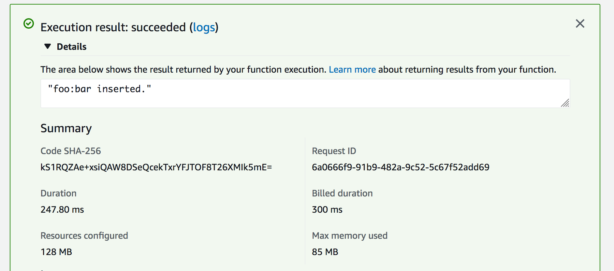Click the green success checkmark icon
614x271 pixels.
point(29,24)
